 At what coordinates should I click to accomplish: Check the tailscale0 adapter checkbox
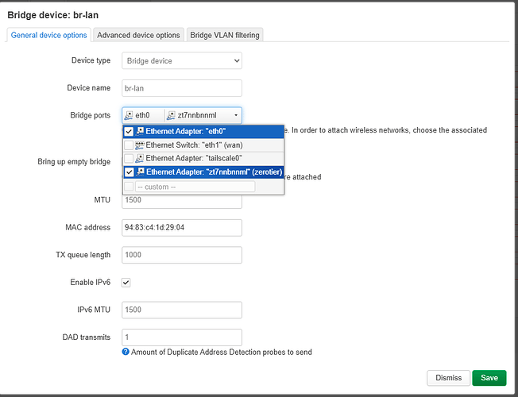129,159
